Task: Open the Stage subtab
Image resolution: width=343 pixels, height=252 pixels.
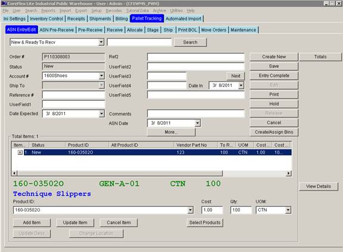Action: coord(152,30)
